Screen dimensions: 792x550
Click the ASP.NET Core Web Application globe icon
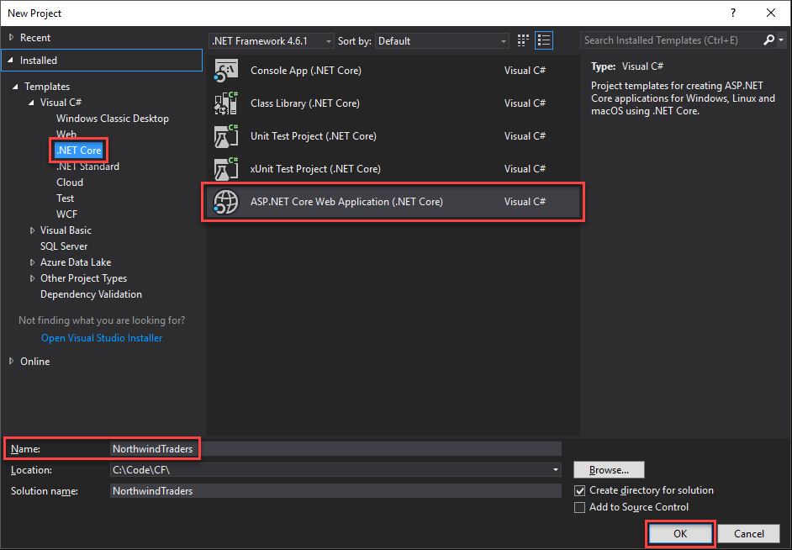coord(226,202)
